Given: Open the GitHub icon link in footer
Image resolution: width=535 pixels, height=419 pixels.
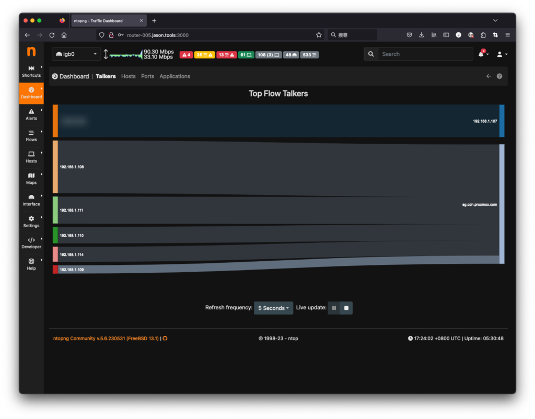Looking at the screenshot, I should coord(165,339).
